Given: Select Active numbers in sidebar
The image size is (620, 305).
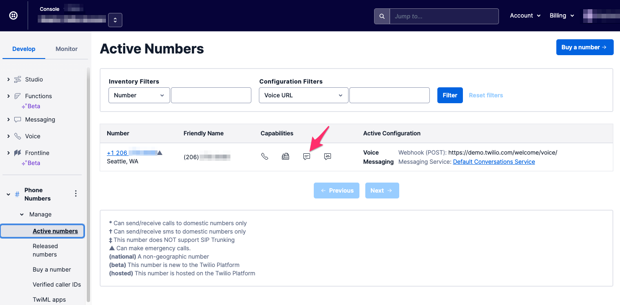Looking at the screenshot, I should (x=42, y=231).
